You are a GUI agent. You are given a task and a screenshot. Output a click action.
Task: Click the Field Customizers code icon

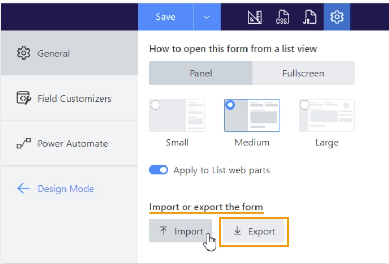click(24, 99)
